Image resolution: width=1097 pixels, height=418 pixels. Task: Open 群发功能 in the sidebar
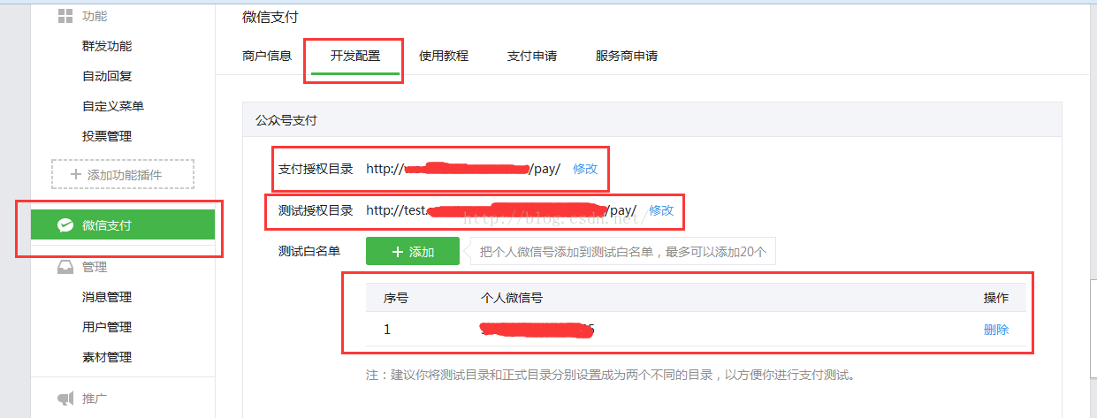point(107,46)
